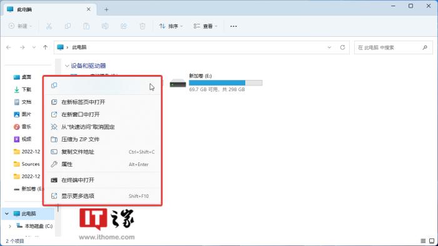The width and height of the screenshot is (438, 246).
Task: Select 此电脑 in the navigation tree
Action: (x=29, y=214)
